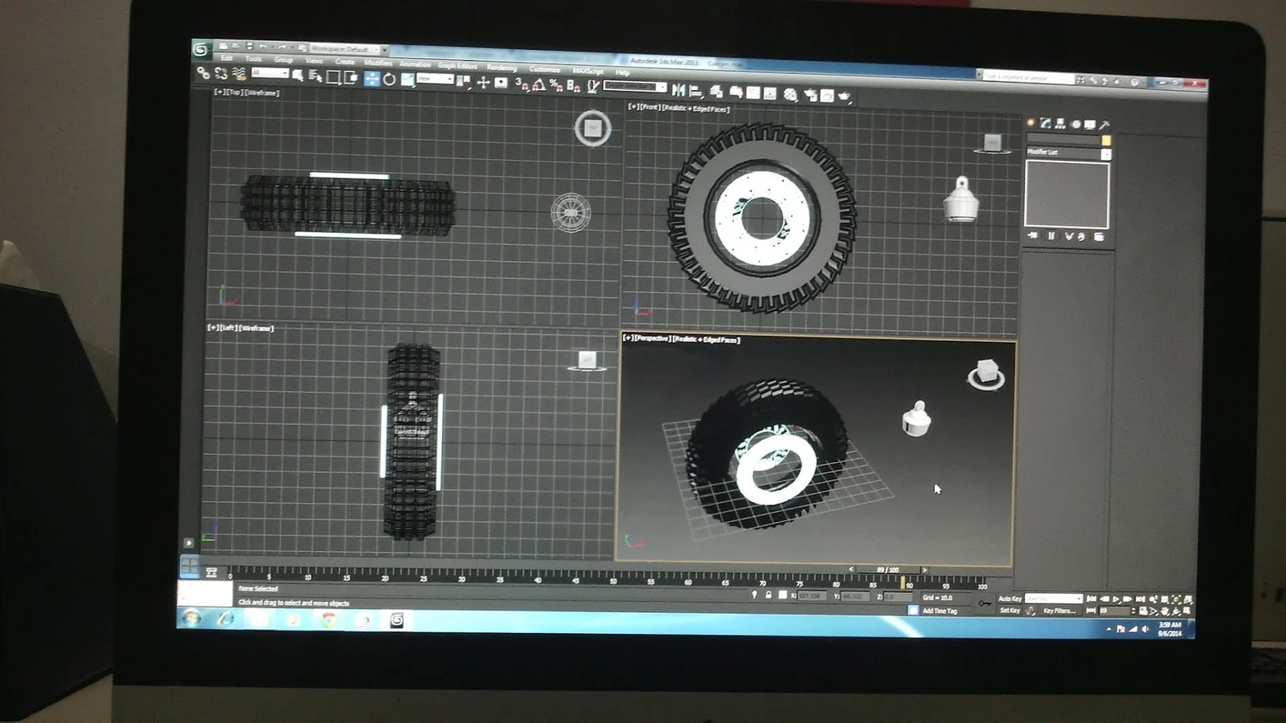This screenshot has height=723, width=1286.
Task: Open Edit Named Selection Sets
Action: [x=593, y=86]
